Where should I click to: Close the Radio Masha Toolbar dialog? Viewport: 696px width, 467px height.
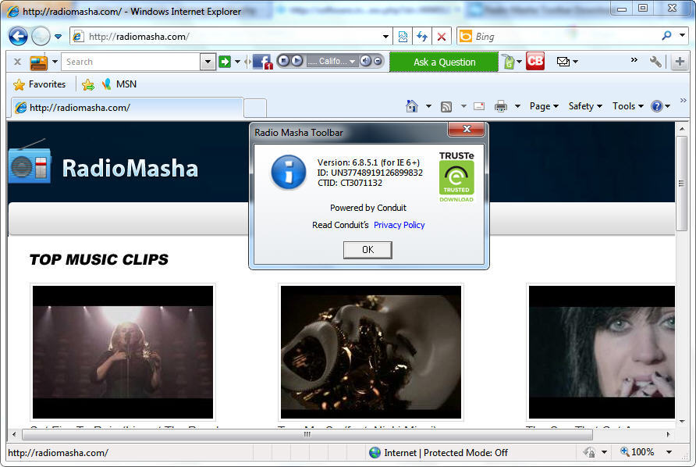[466, 130]
